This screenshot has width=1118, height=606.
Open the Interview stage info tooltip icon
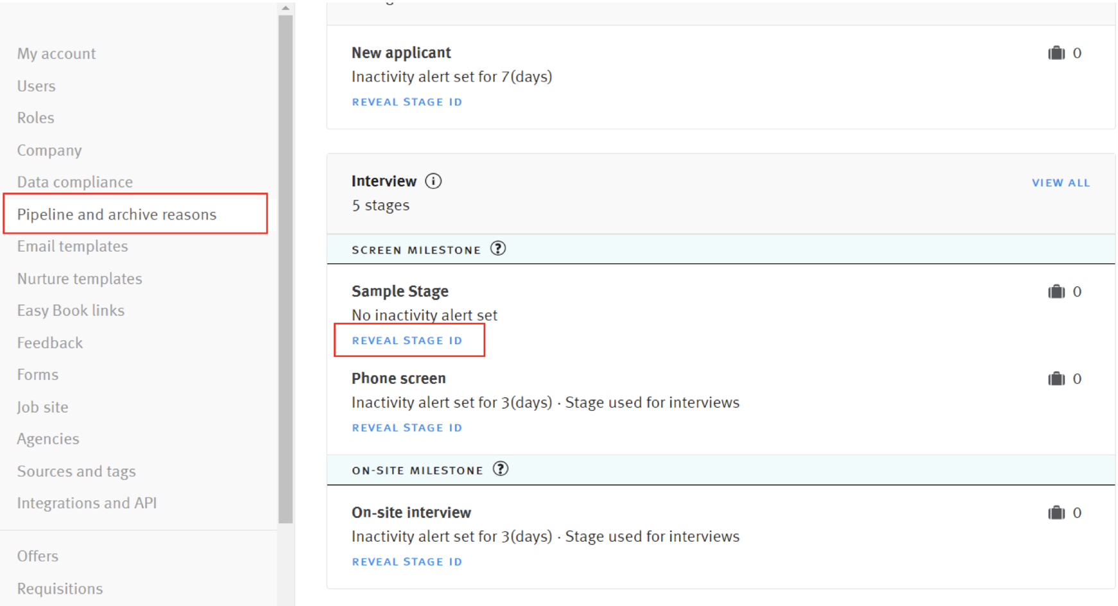click(434, 181)
